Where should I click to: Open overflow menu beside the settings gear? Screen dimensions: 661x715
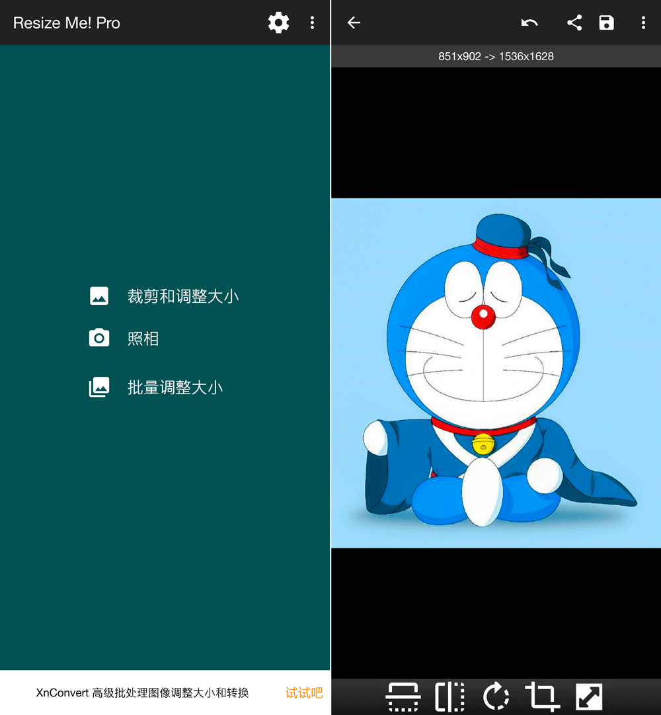312,22
